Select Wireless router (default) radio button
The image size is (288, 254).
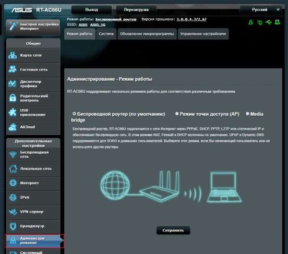74,114
